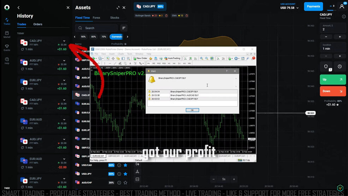Open the Events trophy icon
The height and width of the screenshot is (196, 348).
point(7,47)
